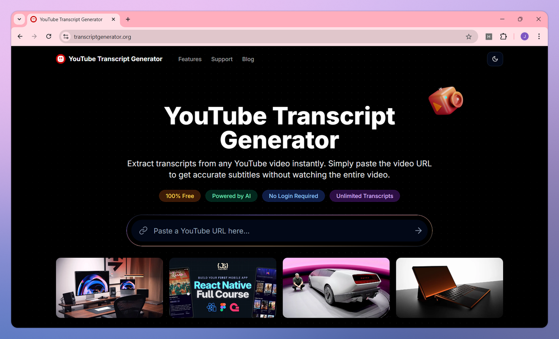Open the tab search chevron
Screen dimensions: 559x339
click(x=19, y=19)
